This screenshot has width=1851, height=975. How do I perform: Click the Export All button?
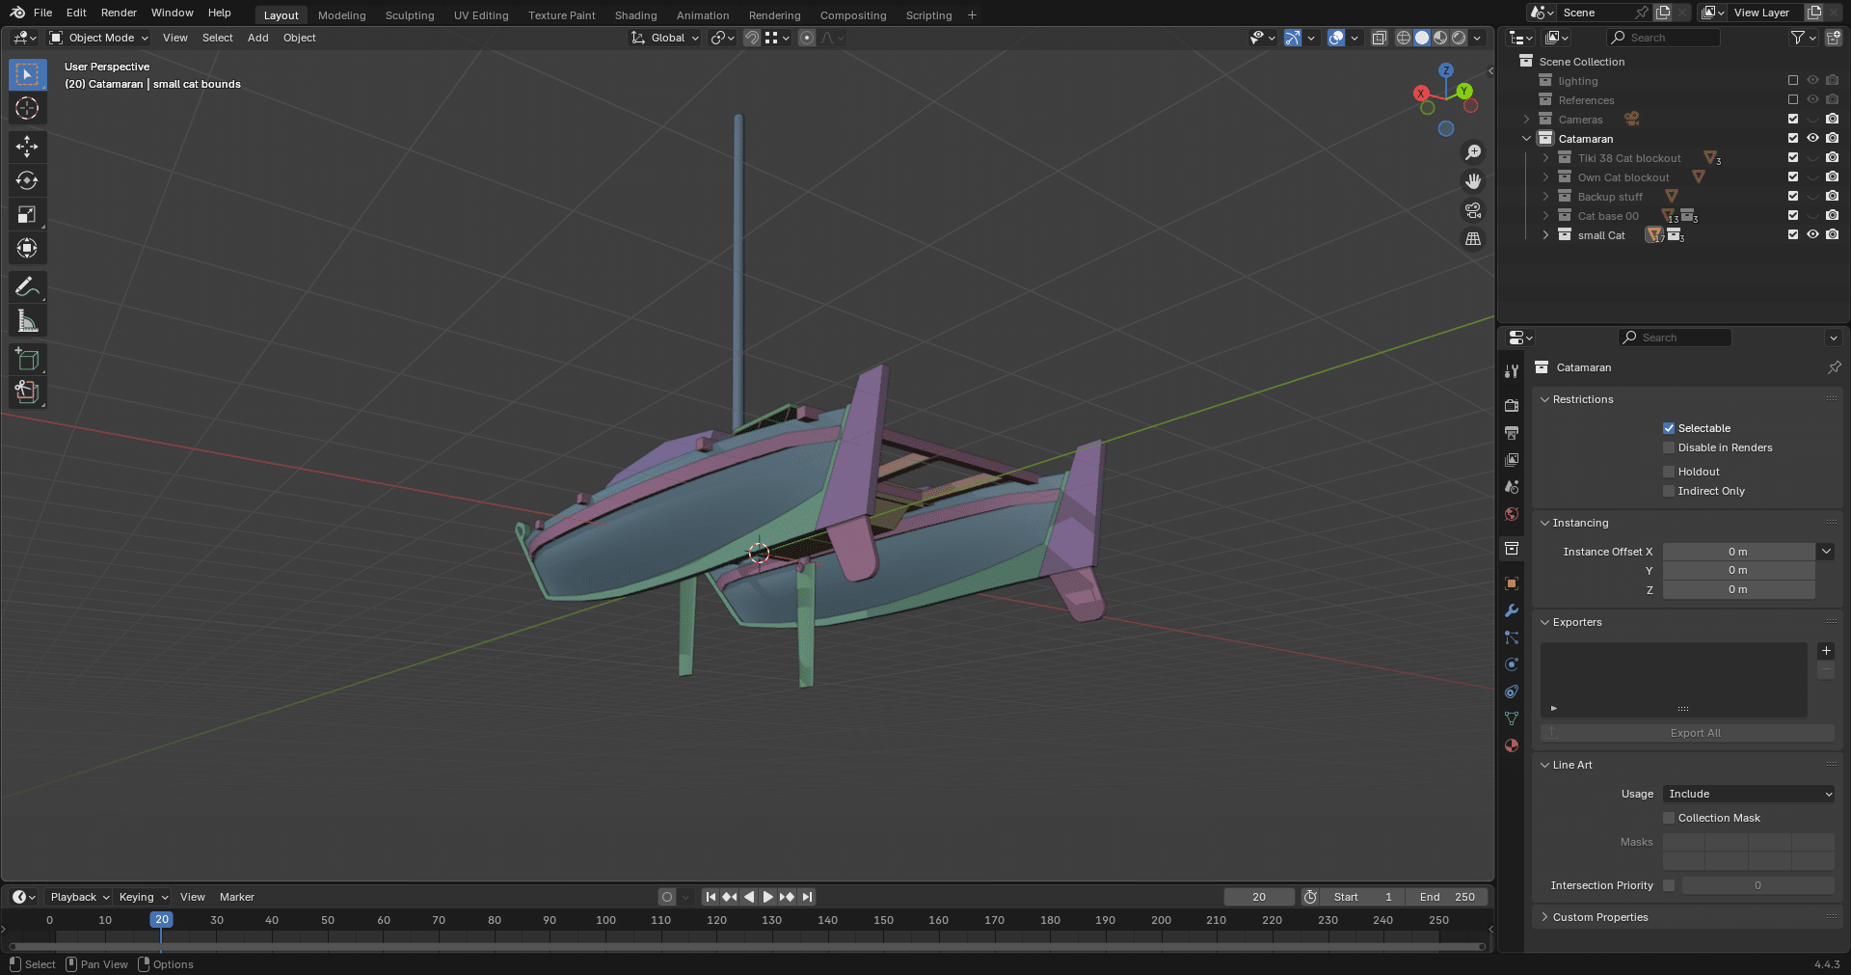[1694, 733]
